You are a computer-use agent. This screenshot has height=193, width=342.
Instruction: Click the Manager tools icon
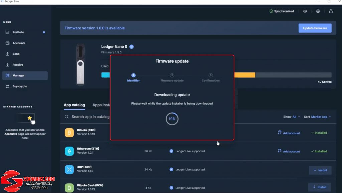pyautogui.click(x=7, y=76)
